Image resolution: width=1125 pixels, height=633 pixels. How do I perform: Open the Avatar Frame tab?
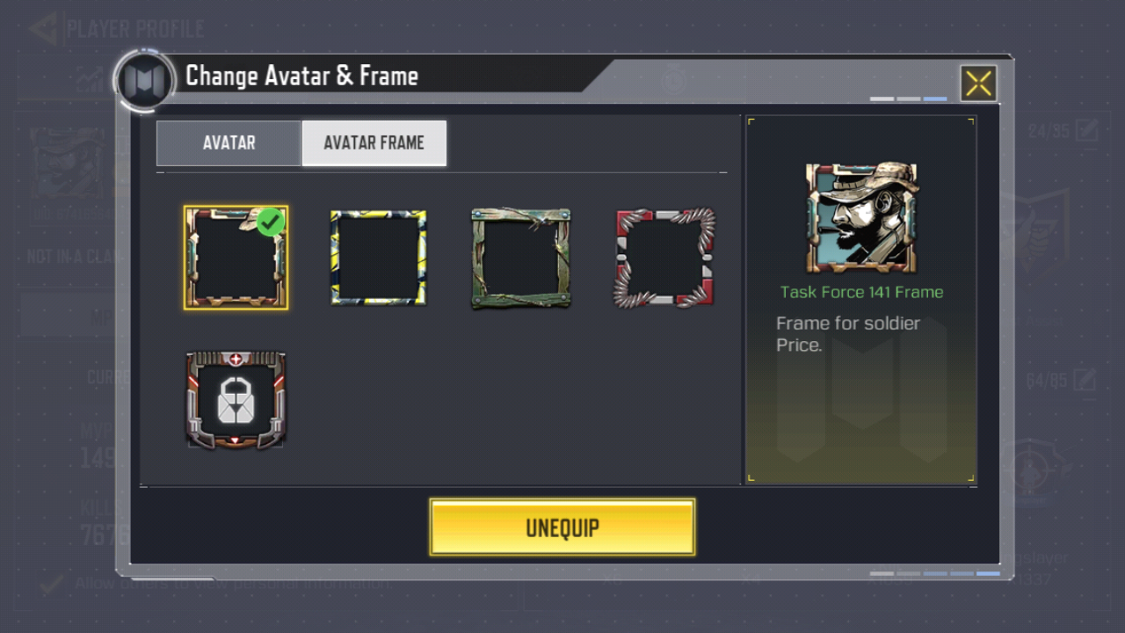pyautogui.click(x=374, y=143)
